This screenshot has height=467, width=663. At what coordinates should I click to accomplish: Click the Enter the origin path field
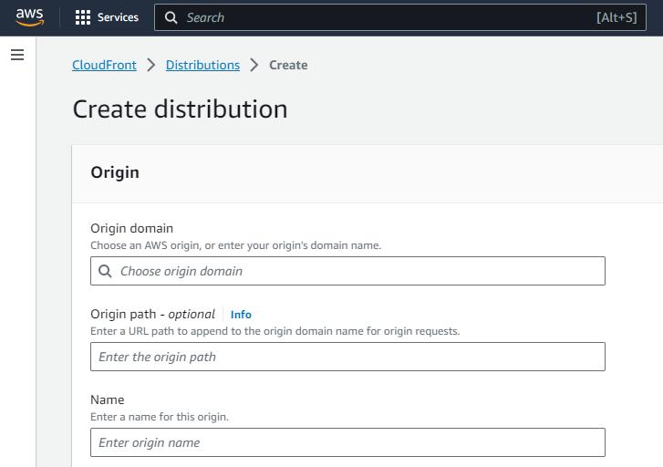347,357
